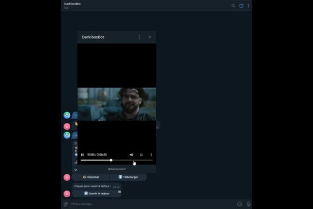Open the emoji picker
Screen dimensions: 313x209
[x=240, y=204]
